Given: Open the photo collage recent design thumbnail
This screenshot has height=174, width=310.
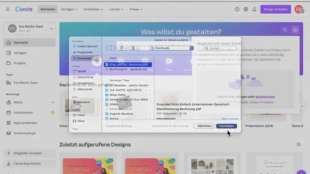Looking at the screenshot, I should 212,163.
